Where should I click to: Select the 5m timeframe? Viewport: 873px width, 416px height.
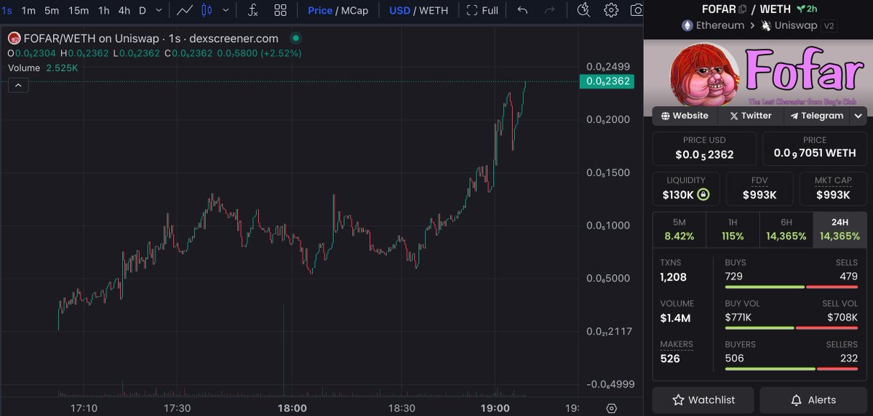[x=52, y=10]
